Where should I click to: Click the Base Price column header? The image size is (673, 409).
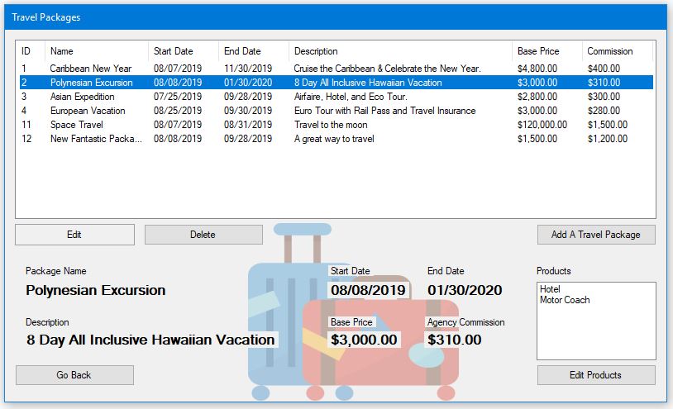pyautogui.click(x=547, y=51)
